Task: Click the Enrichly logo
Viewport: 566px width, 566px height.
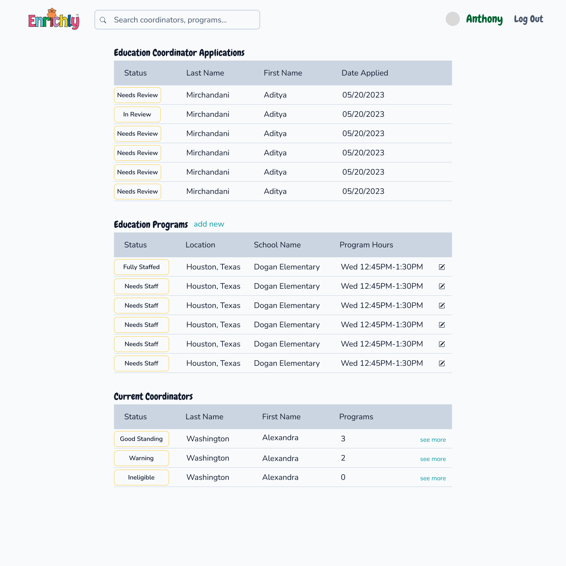Action: click(x=54, y=19)
